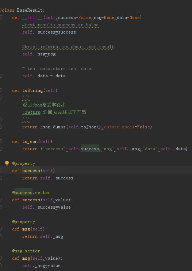Image resolution: width=192 pixels, height=271 pixels.
Task: Place caret on ensure_ascii parameter
Action: point(119,127)
